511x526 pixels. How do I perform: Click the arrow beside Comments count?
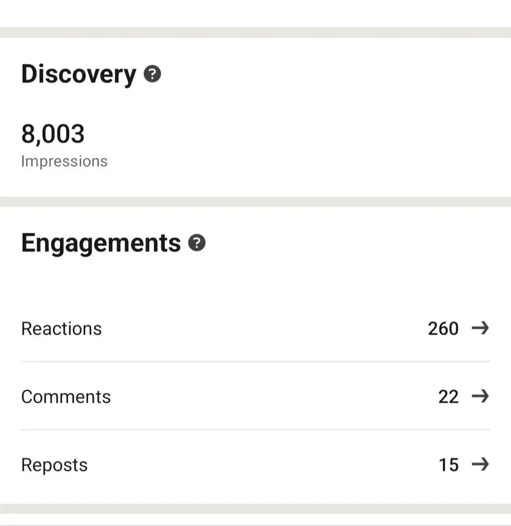click(x=480, y=397)
